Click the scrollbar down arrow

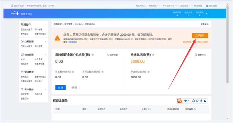tap(227, 119)
